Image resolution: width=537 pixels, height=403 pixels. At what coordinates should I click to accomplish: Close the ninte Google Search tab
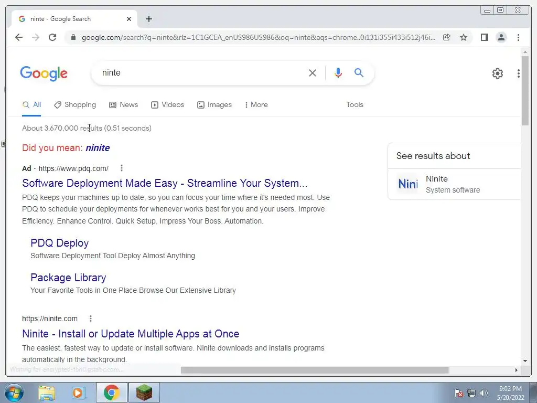(x=129, y=19)
